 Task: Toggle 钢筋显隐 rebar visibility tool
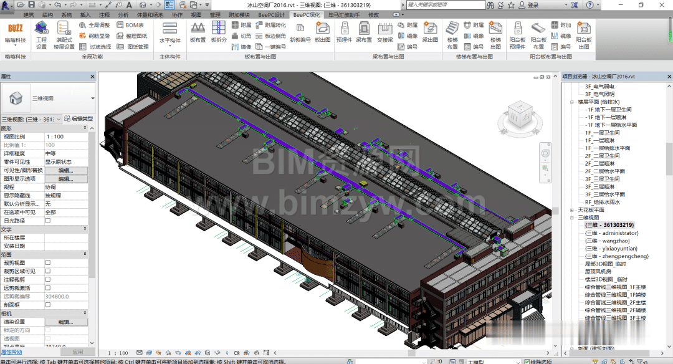(x=95, y=36)
